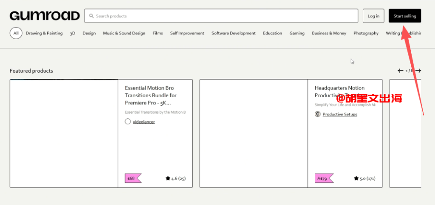Open Music & Sound Design category
Viewport: 435px width, 205px height.
pyautogui.click(x=124, y=33)
